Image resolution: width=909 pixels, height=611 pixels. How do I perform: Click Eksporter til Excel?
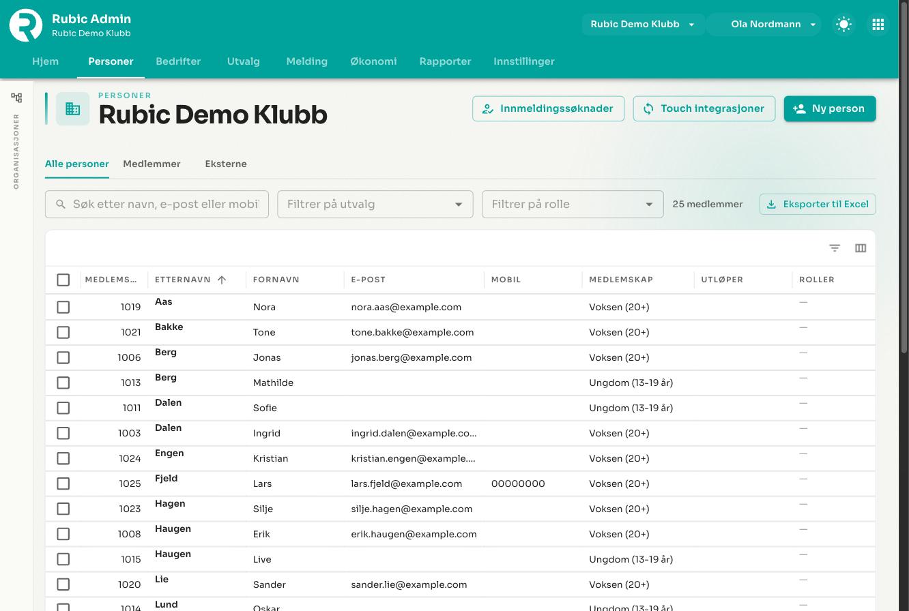(818, 204)
